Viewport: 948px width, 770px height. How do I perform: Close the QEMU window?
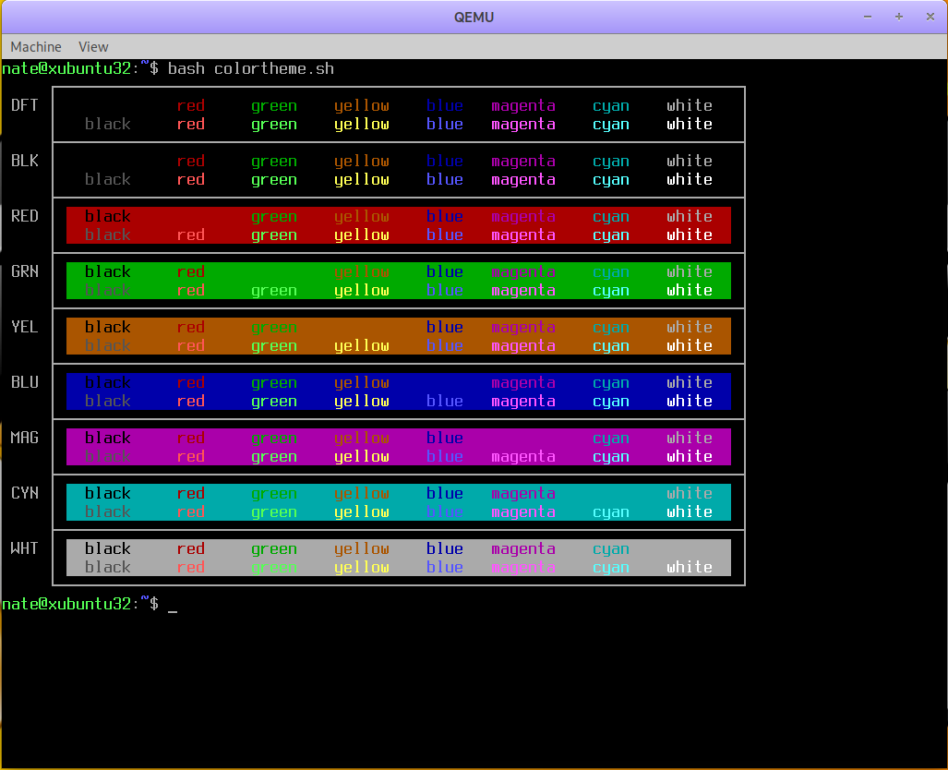pos(930,18)
